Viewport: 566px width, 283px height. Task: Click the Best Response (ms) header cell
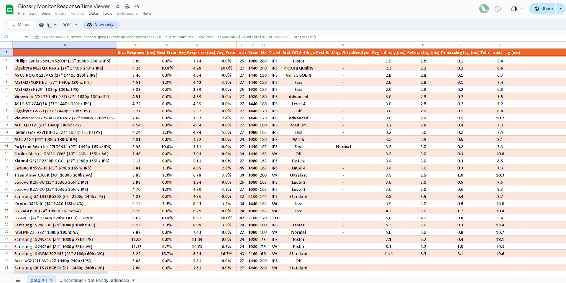coord(136,52)
